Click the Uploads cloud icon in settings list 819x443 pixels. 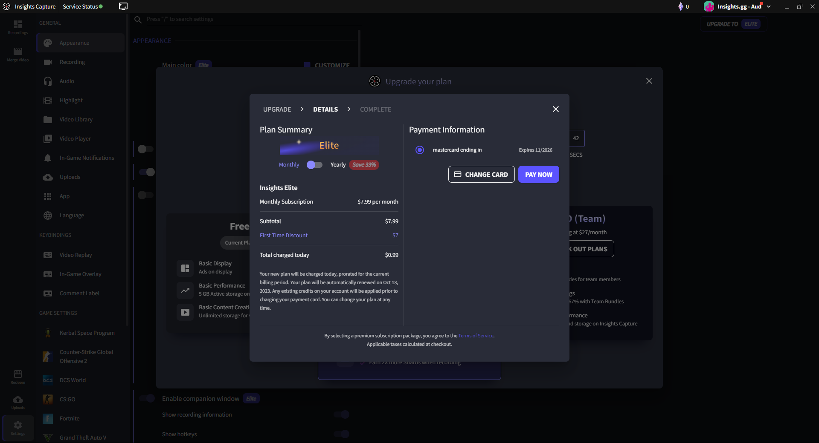48,177
